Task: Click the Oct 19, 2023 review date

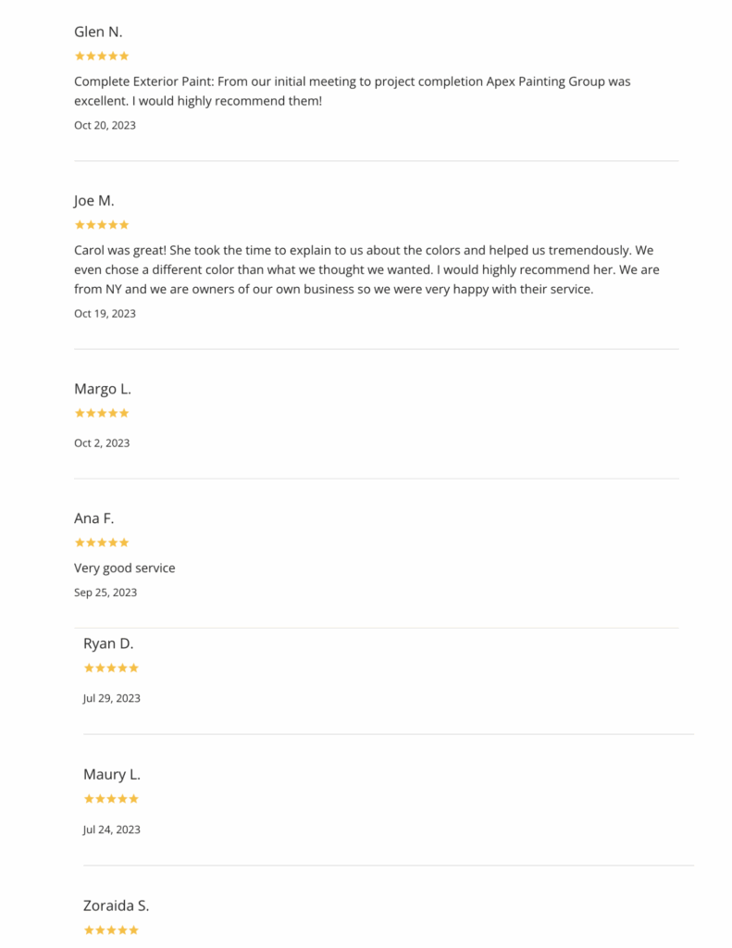Action: 105,313
